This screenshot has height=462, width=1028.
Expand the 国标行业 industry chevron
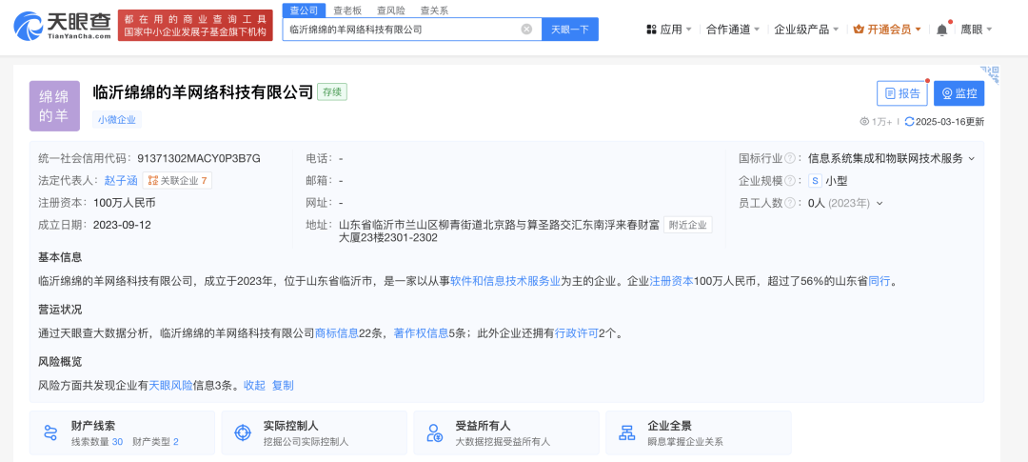tap(972, 158)
